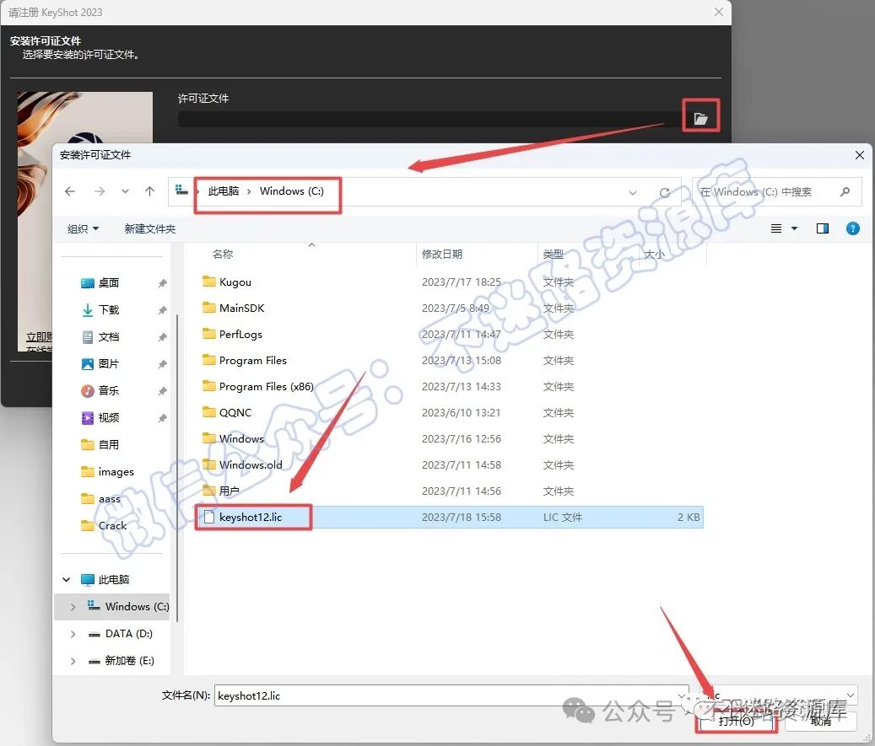Select the keyshot12.lic file
The image size is (875, 746).
[x=449, y=518]
